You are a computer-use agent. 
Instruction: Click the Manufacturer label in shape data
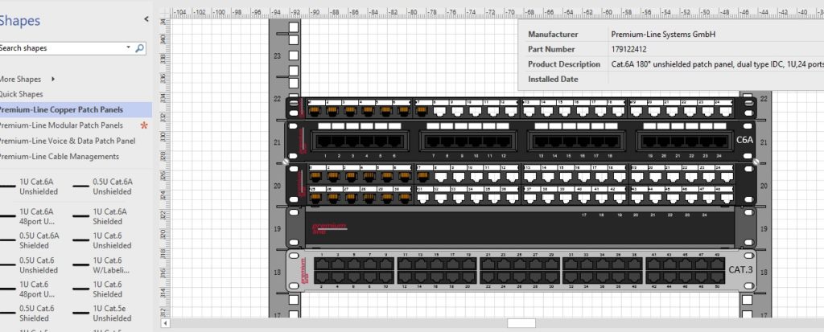pyautogui.click(x=553, y=34)
